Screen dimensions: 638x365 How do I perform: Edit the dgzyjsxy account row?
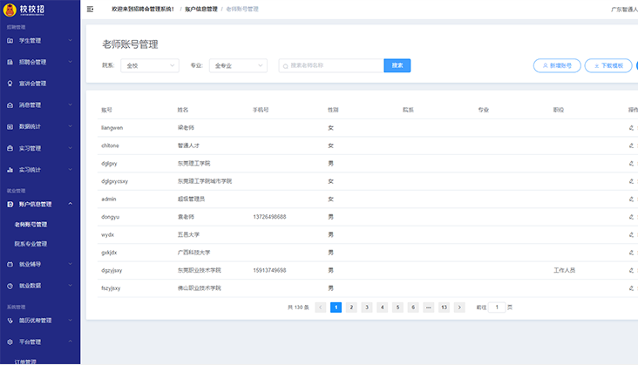[631, 270]
